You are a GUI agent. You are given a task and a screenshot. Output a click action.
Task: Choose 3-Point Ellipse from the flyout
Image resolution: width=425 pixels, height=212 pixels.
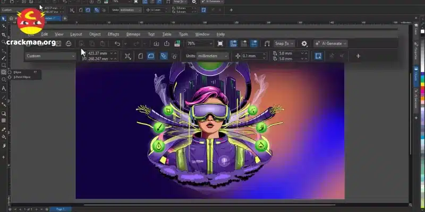coord(24,77)
